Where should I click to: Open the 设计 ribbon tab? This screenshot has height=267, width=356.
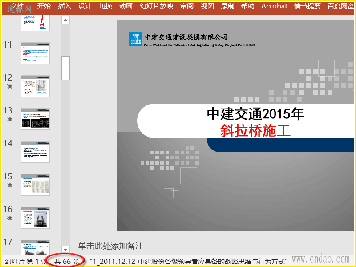pyautogui.click(x=85, y=6)
